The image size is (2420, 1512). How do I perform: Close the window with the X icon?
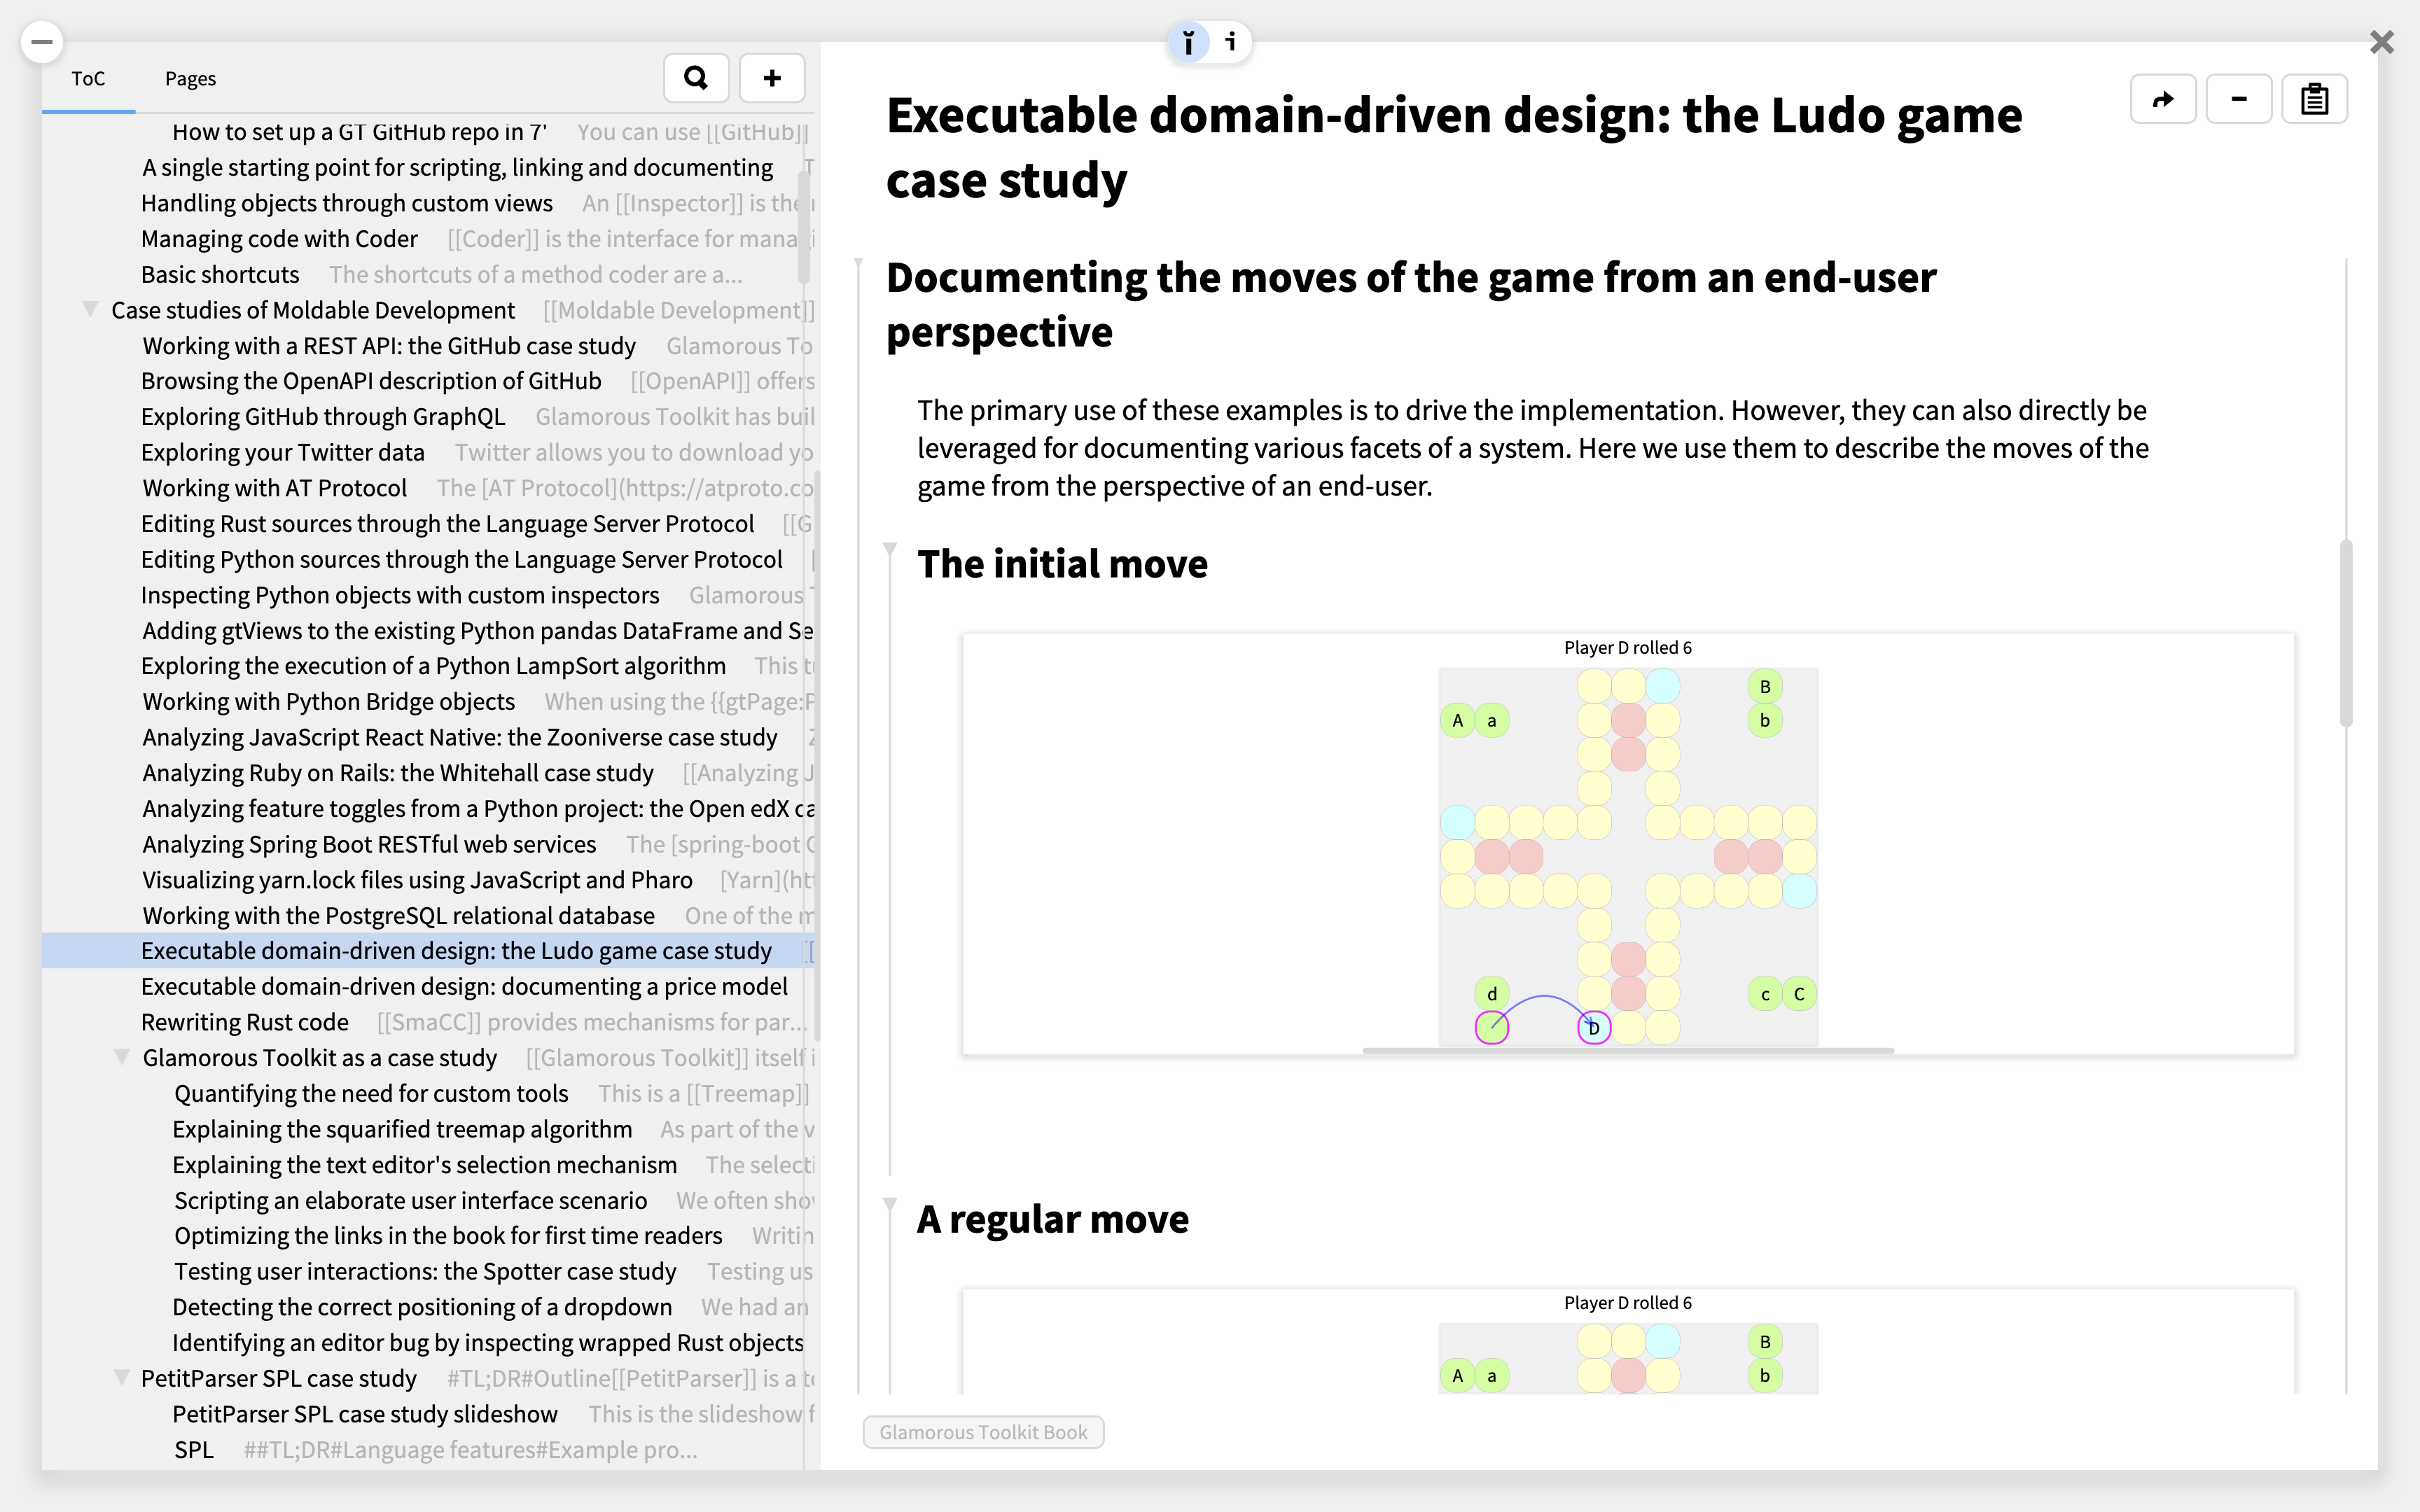pyautogui.click(x=2382, y=42)
